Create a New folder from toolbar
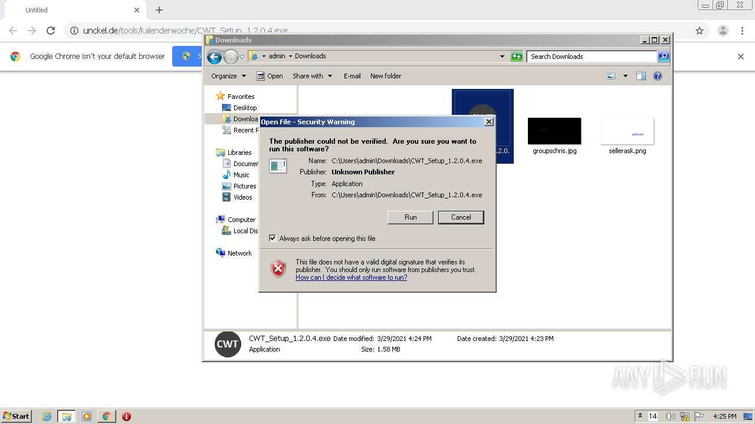 (386, 76)
